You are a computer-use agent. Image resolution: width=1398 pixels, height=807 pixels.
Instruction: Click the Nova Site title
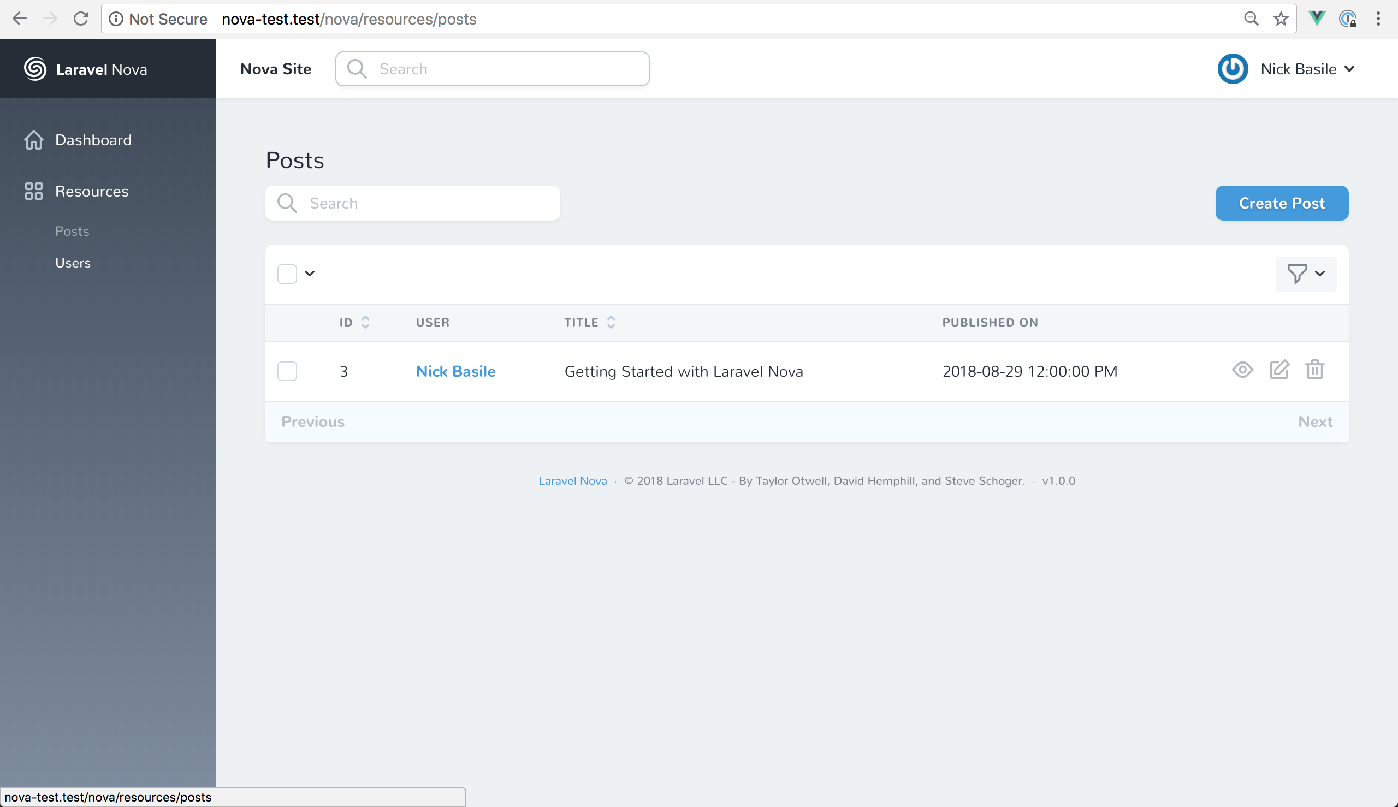pos(275,69)
